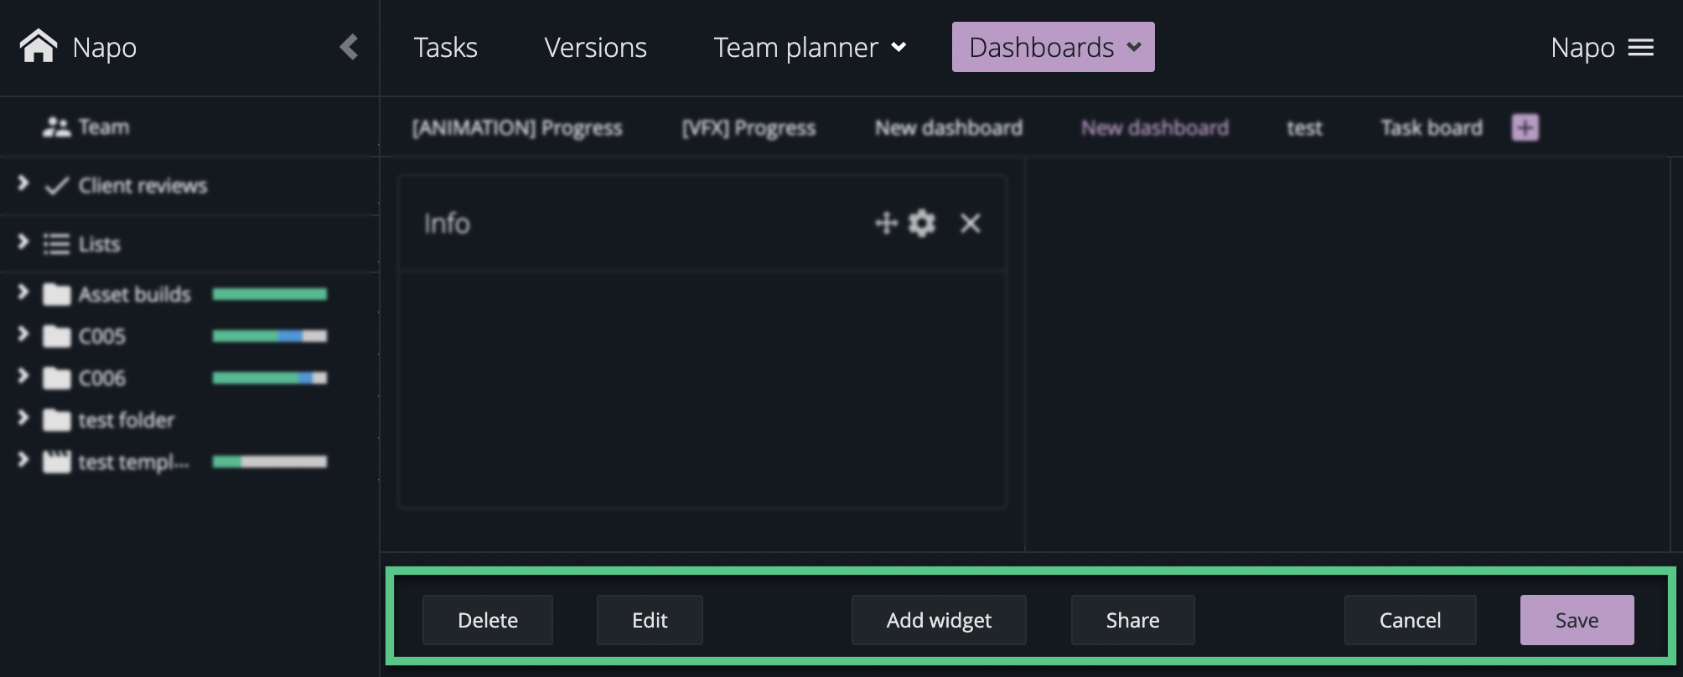Click the test folder's folder icon
Viewport: 1683px width, 677px height.
(56, 420)
